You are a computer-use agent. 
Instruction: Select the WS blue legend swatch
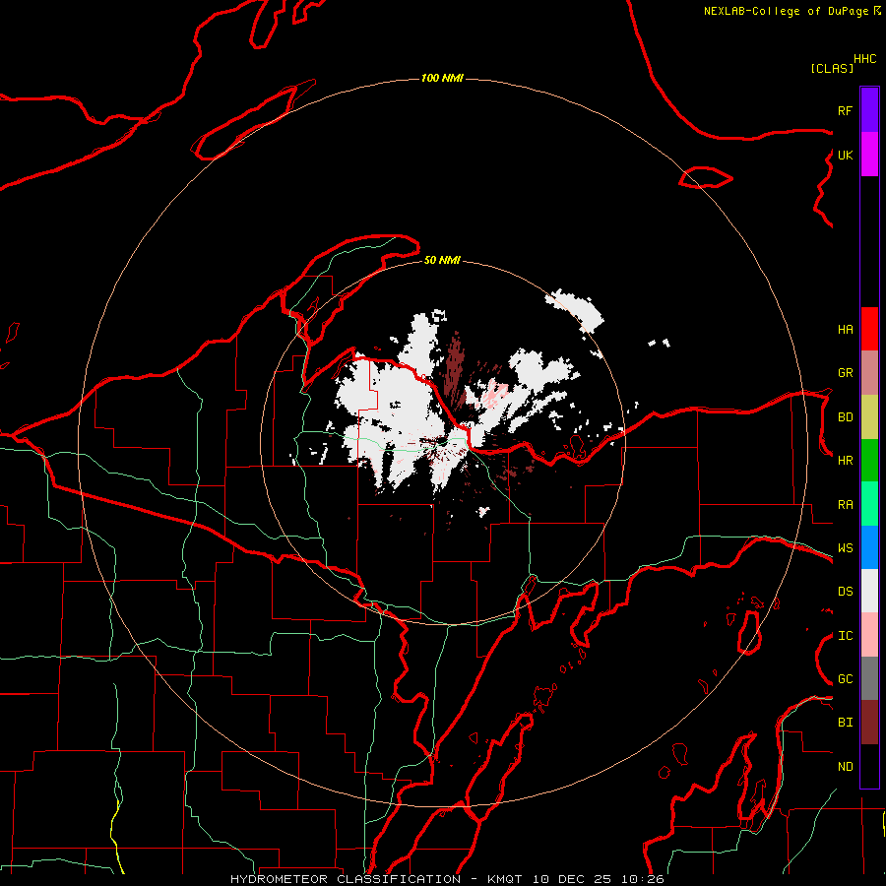[869, 547]
